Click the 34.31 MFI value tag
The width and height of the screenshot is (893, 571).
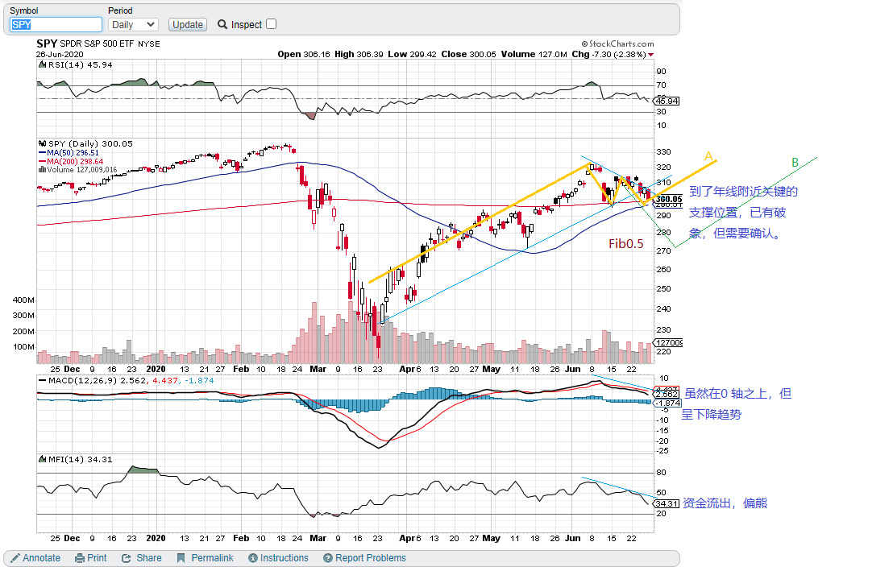tap(667, 504)
